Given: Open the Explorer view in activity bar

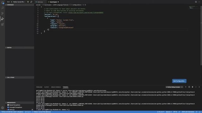Looking at the screenshot, I should tap(3, 3).
